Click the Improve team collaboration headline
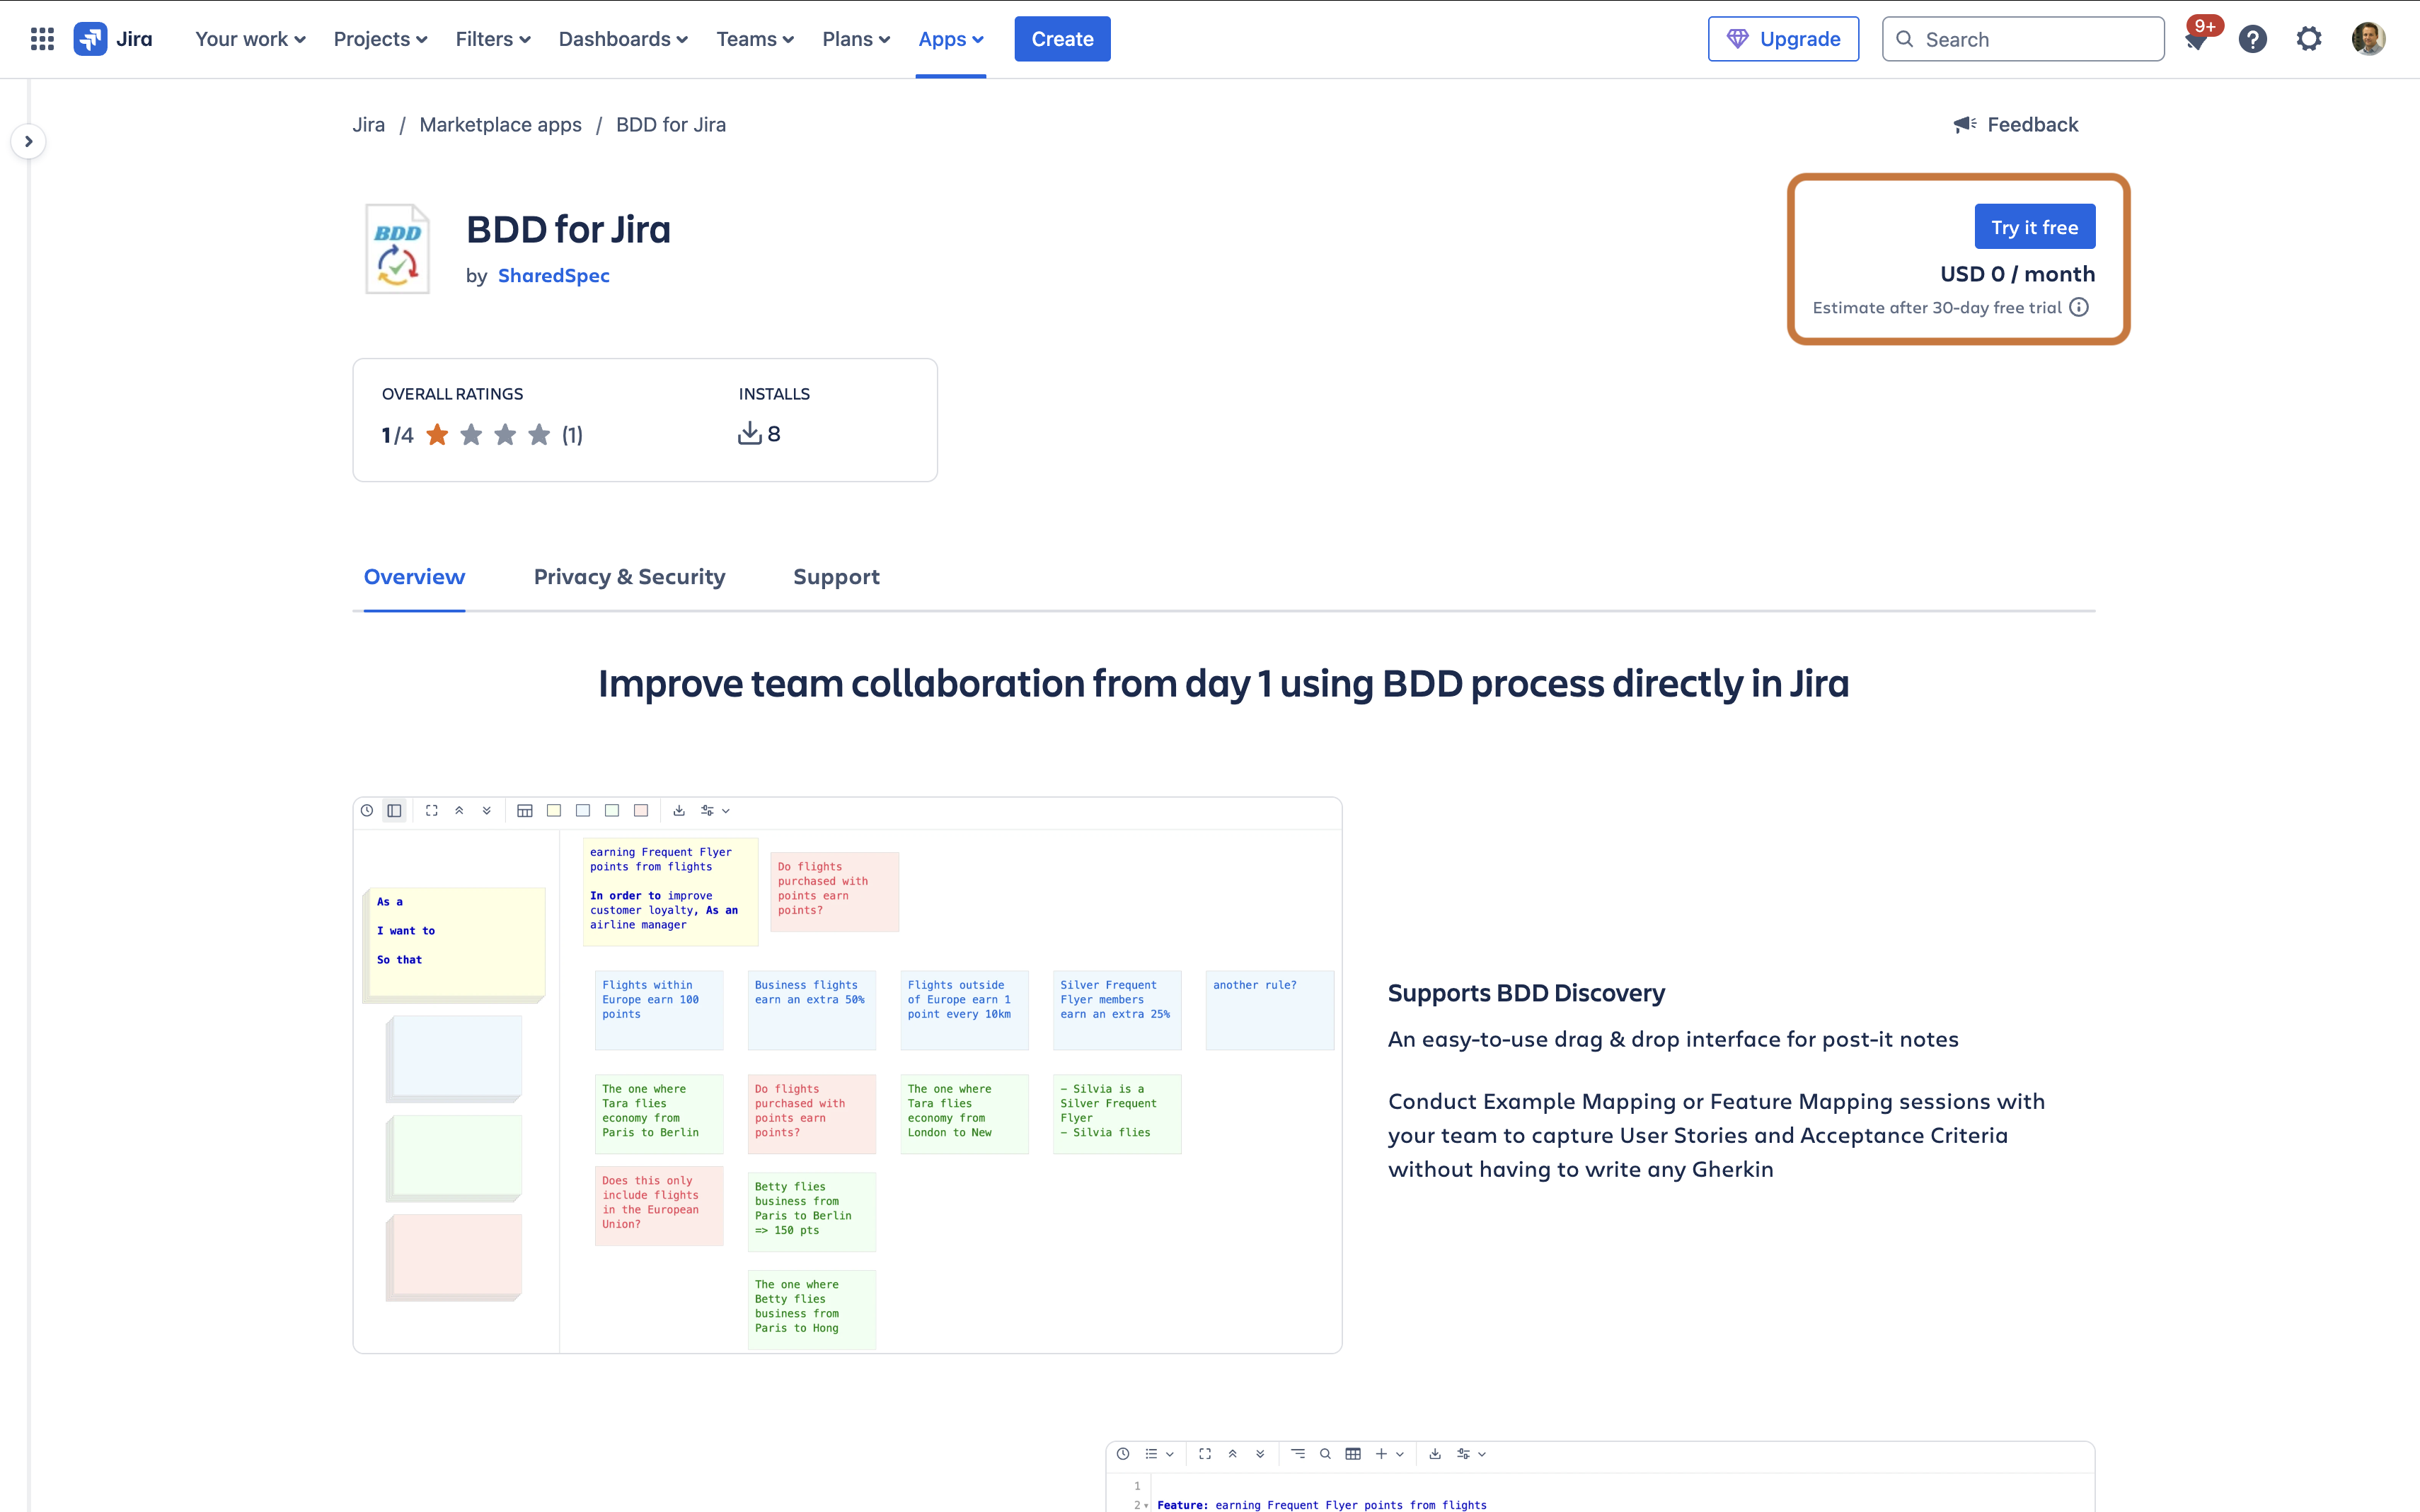The height and width of the screenshot is (1512, 2420). [x=1223, y=683]
